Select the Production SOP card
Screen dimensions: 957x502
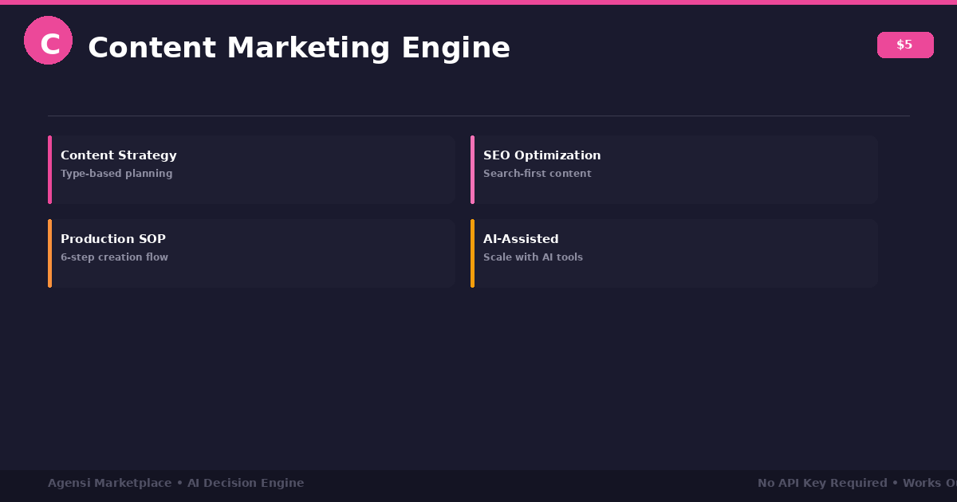(x=251, y=253)
